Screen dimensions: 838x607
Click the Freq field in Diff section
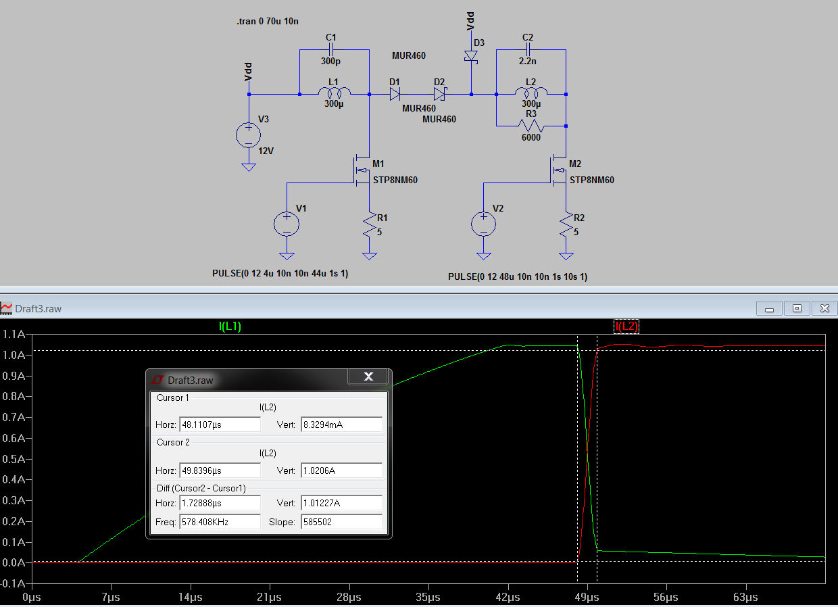pyautogui.click(x=220, y=522)
